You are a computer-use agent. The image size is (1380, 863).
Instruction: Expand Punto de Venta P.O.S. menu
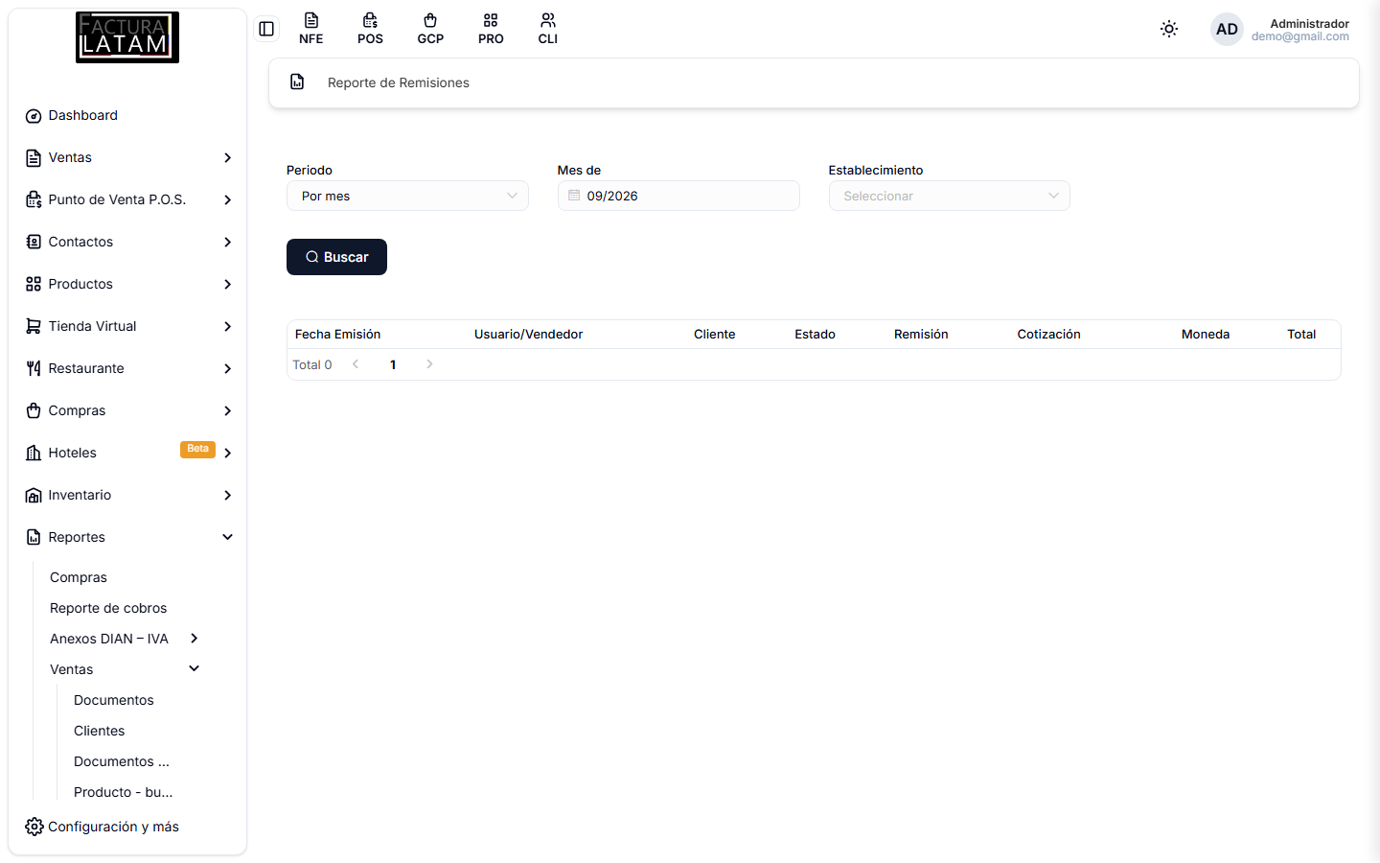[x=128, y=199]
